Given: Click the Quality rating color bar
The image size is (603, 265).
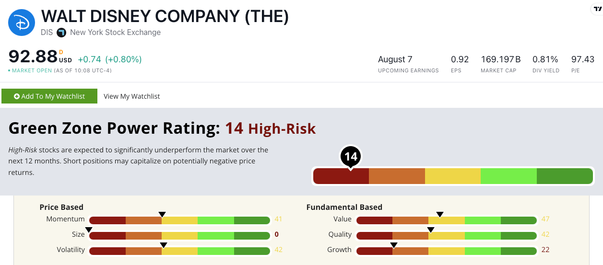Looking at the screenshot, I should (447, 236).
